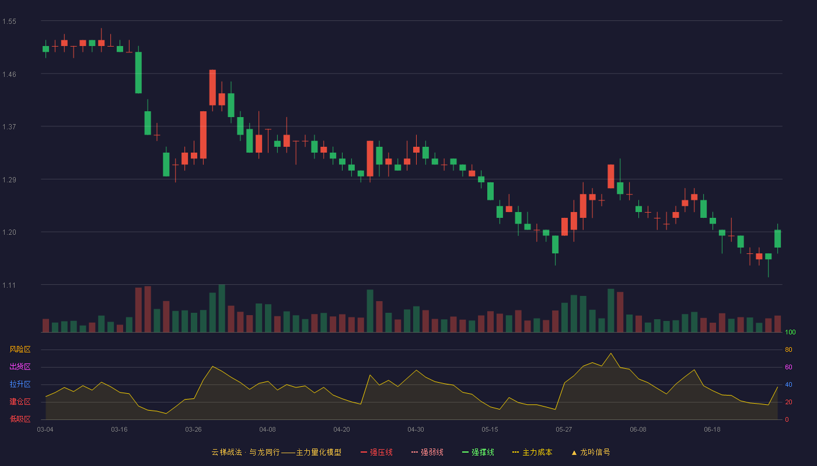Image resolution: width=817 pixels, height=466 pixels.
Task: Click the 03-26 date label
Action: point(193,429)
